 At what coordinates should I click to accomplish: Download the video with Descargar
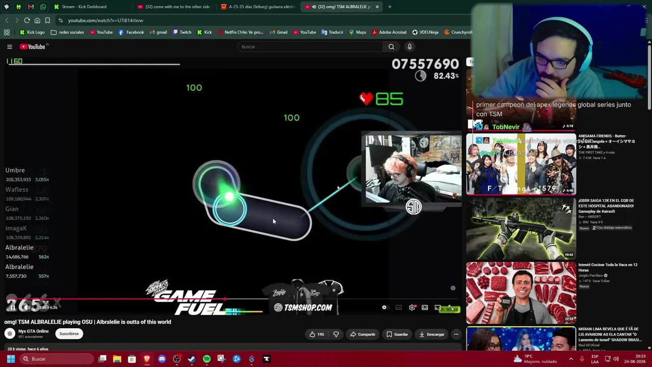(432, 334)
